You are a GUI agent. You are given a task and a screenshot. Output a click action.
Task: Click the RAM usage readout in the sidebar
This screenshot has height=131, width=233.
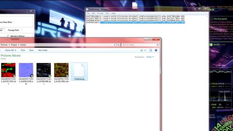point(214,106)
